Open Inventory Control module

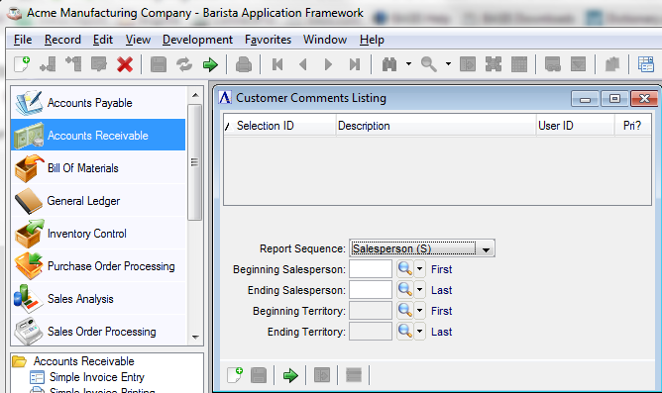pos(98,234)
